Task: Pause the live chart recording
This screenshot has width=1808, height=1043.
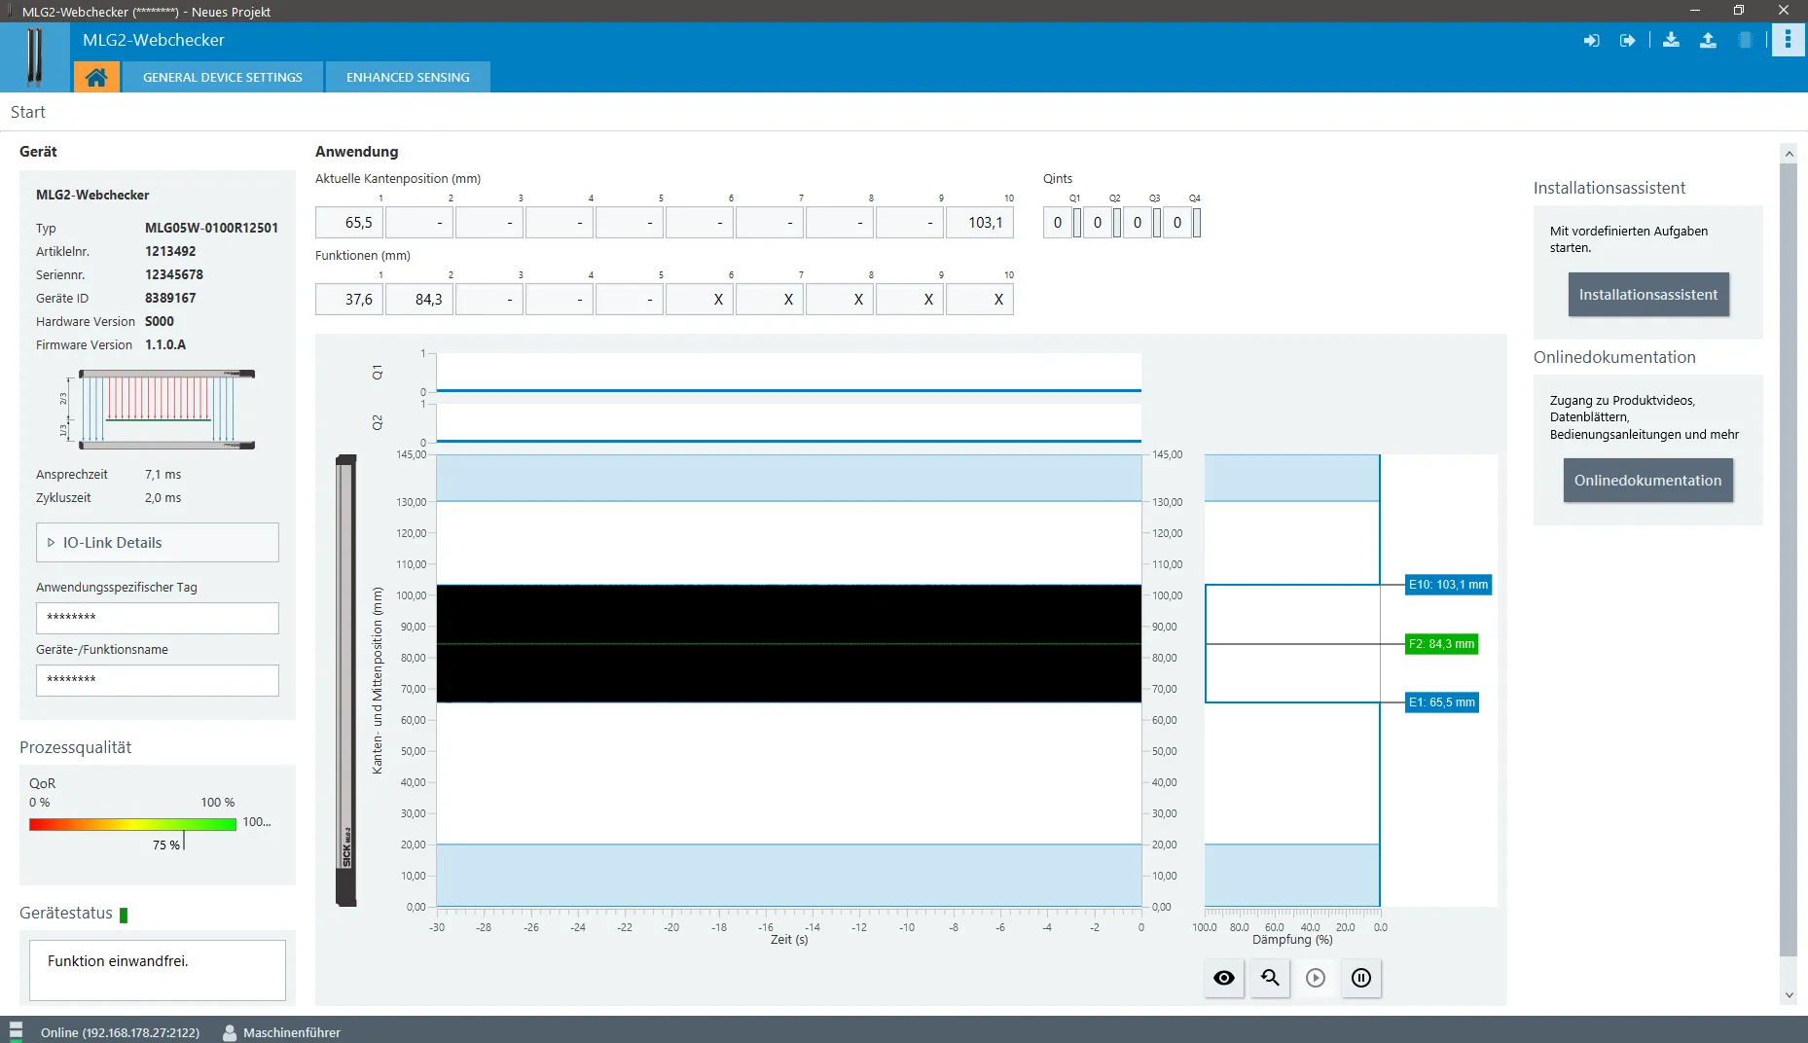Action: (x=1361, y=978)
